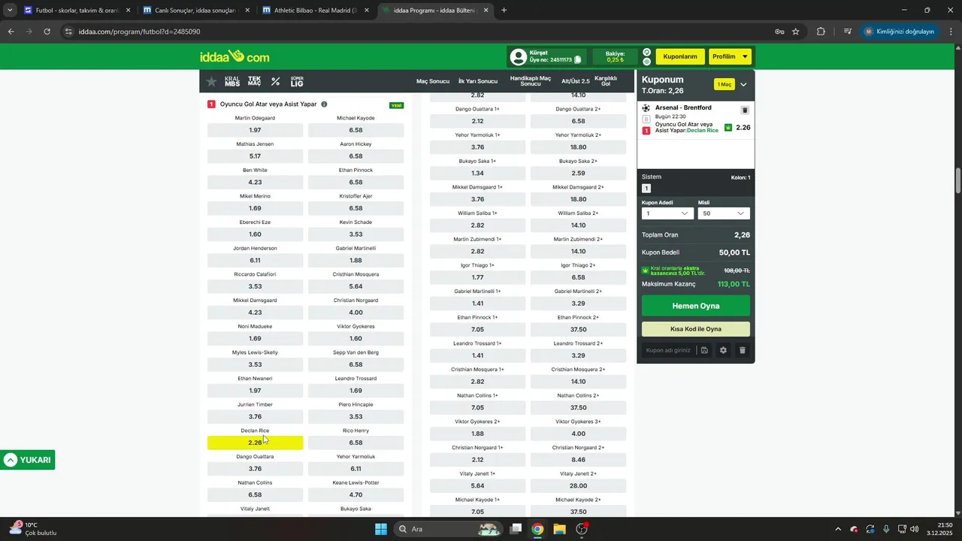Click the browser reload icon
The height and width of the screenshot is (541, 962).
(x=47, y=32)
